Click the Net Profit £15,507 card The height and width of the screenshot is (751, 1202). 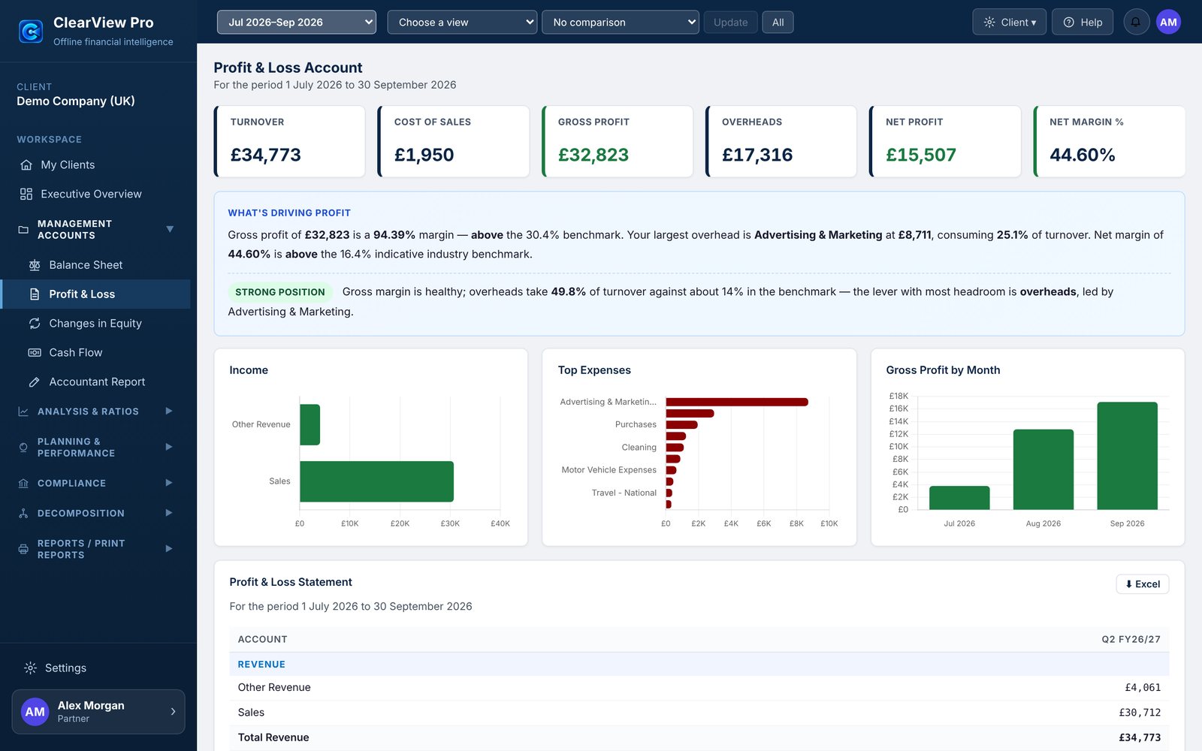click(945, 141)
